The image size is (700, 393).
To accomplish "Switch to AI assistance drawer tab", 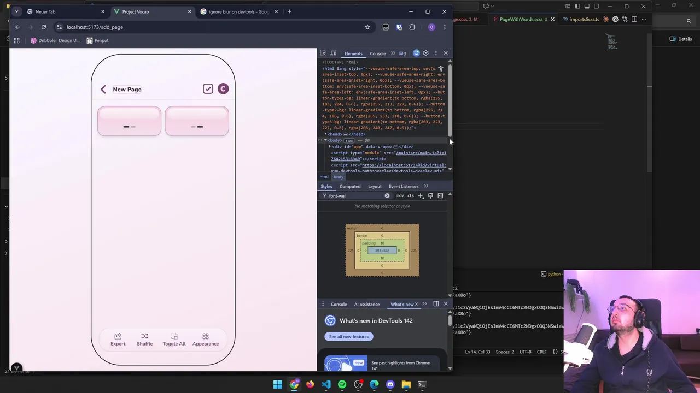I will 367,304.
